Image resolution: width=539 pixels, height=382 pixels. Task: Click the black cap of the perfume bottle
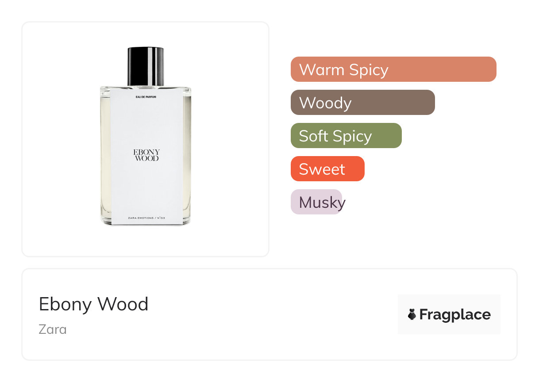click(146, 66)
